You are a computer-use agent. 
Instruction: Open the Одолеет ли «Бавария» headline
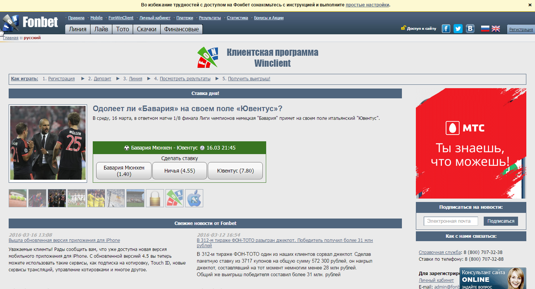click(187, 109)
